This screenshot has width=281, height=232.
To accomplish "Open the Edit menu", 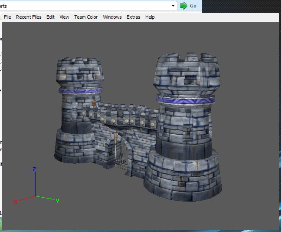I will coord(50,17).
